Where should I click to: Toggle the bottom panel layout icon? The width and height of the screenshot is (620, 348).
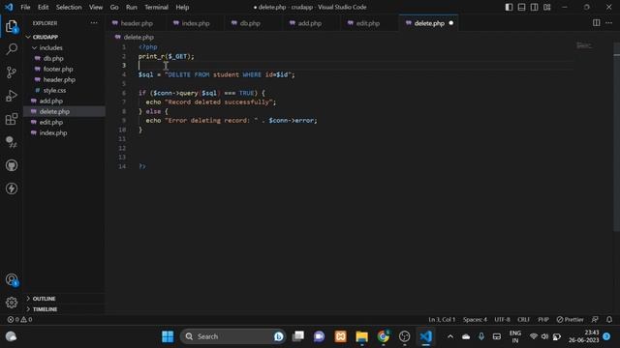tap(521, 7)
